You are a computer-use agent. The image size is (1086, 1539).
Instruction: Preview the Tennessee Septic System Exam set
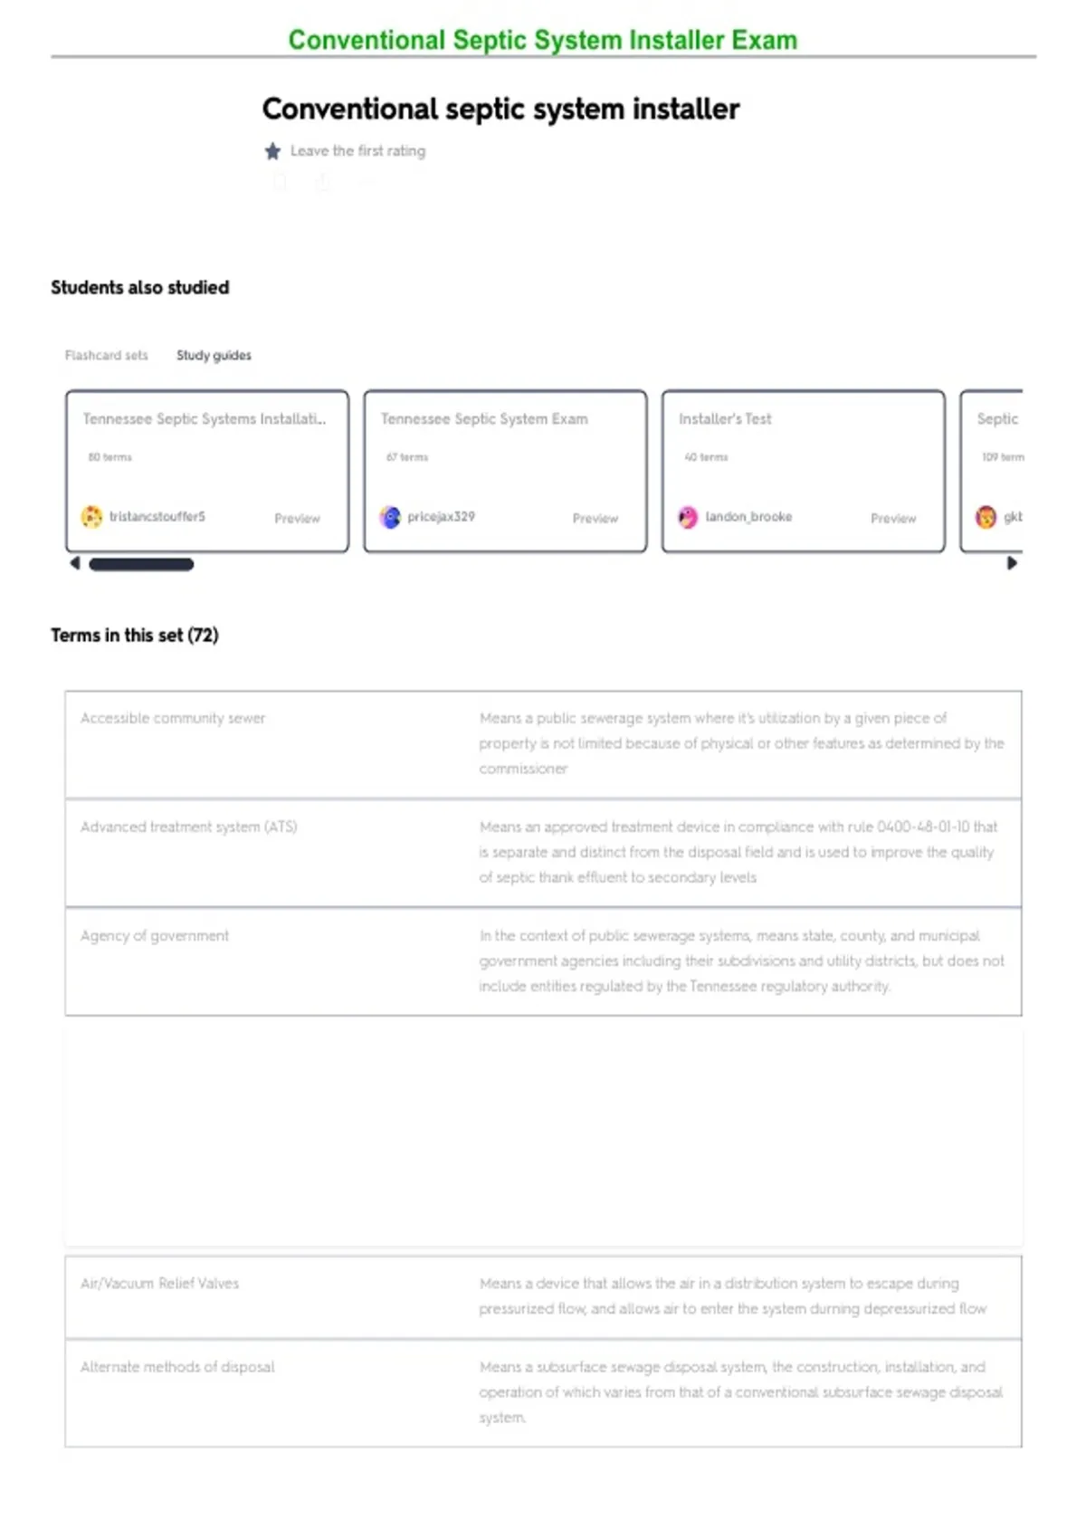pos(595,519)
